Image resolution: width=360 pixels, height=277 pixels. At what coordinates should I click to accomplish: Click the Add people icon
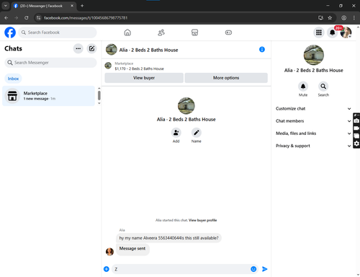click(x=176, y=133)
